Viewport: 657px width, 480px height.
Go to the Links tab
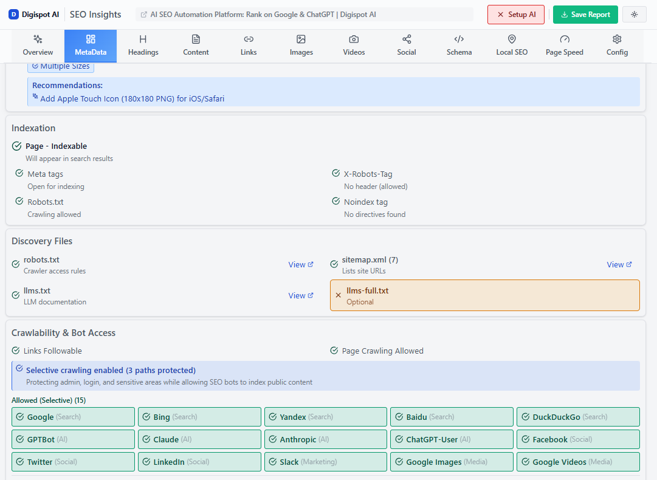click(x=249, y=46)
